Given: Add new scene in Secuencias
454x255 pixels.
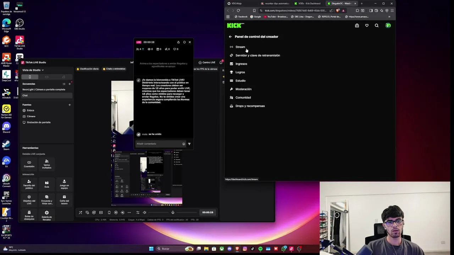Looking at the screenshot, I should coord(70,84).
